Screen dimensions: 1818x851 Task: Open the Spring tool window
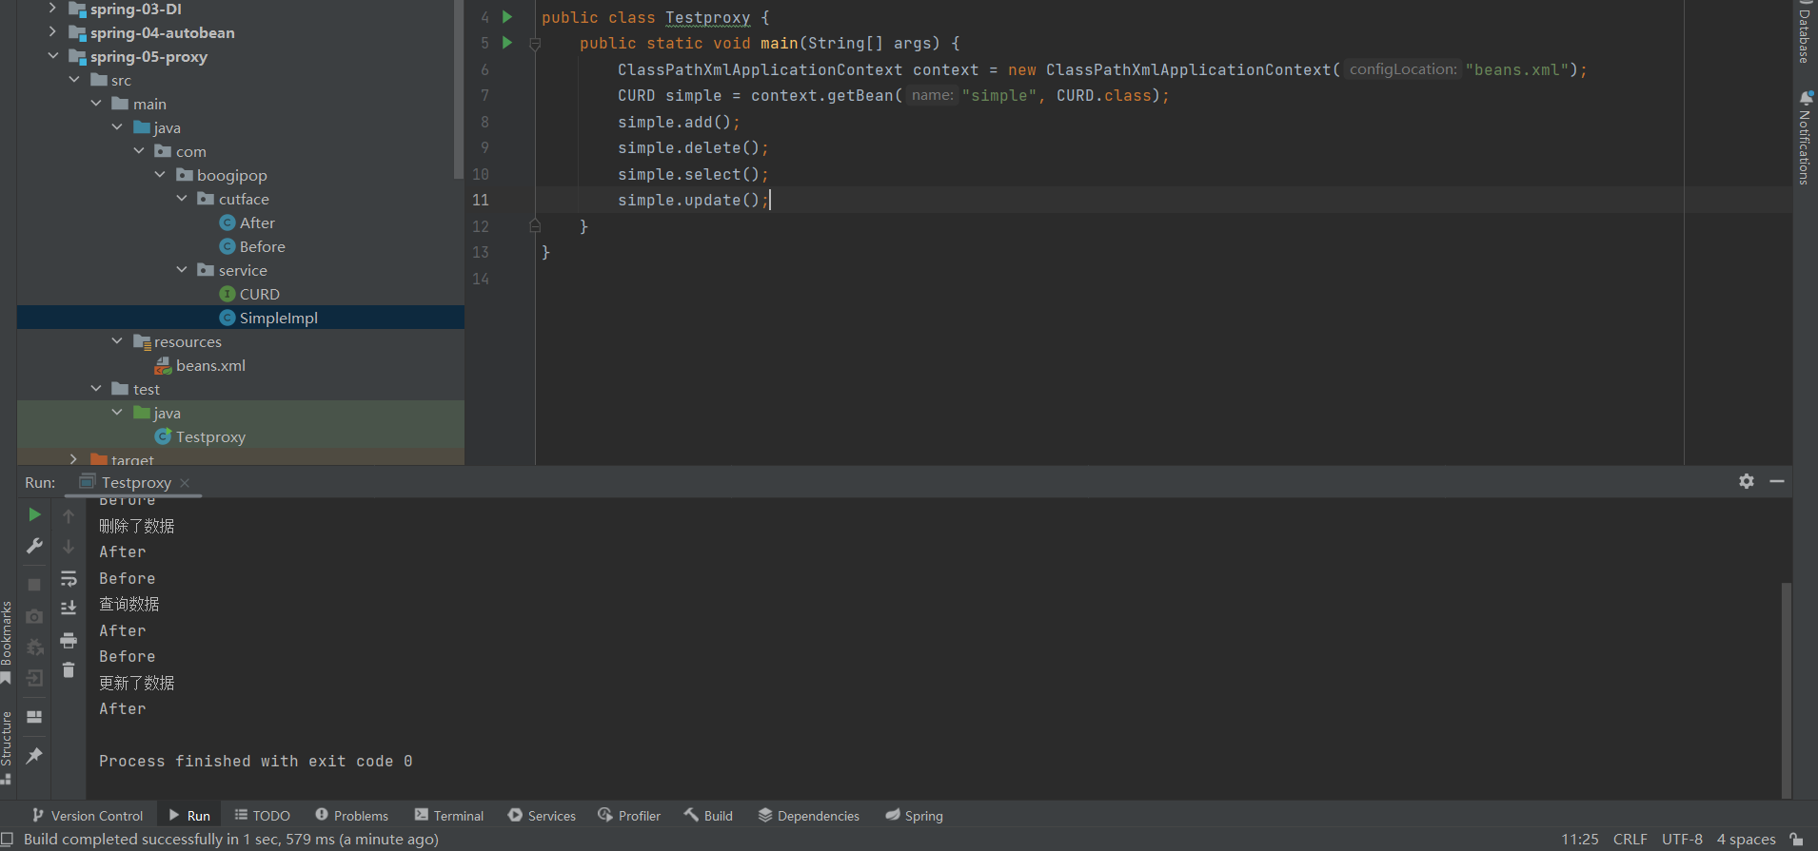[x=914, y=816]
